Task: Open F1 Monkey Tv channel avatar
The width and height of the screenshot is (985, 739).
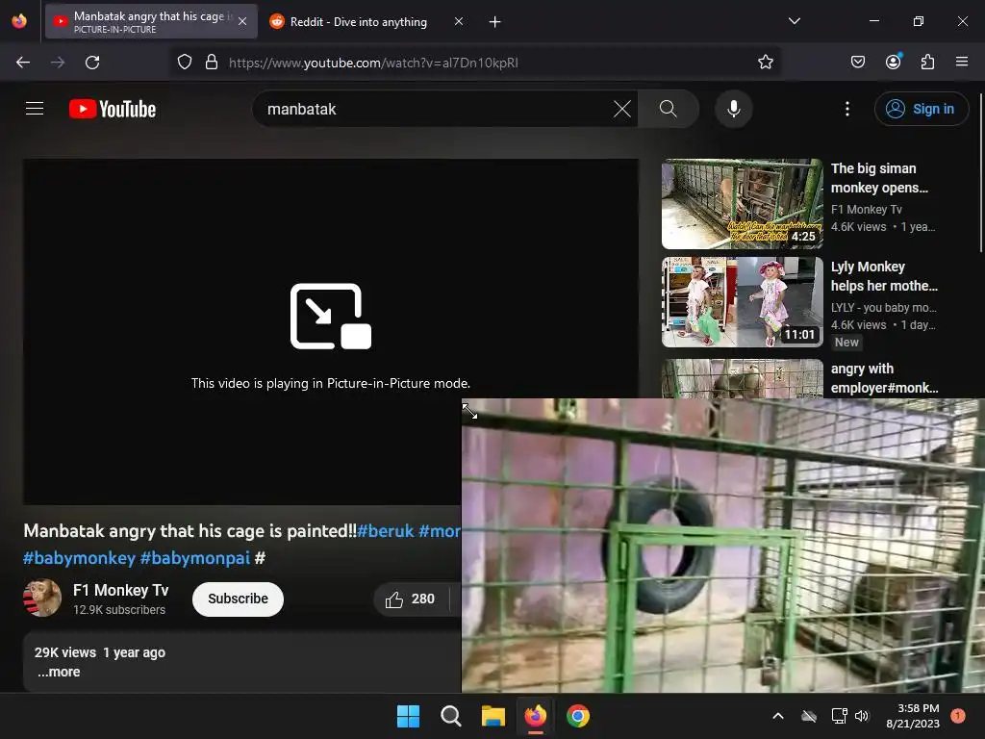Action: (x=42, y=598)
